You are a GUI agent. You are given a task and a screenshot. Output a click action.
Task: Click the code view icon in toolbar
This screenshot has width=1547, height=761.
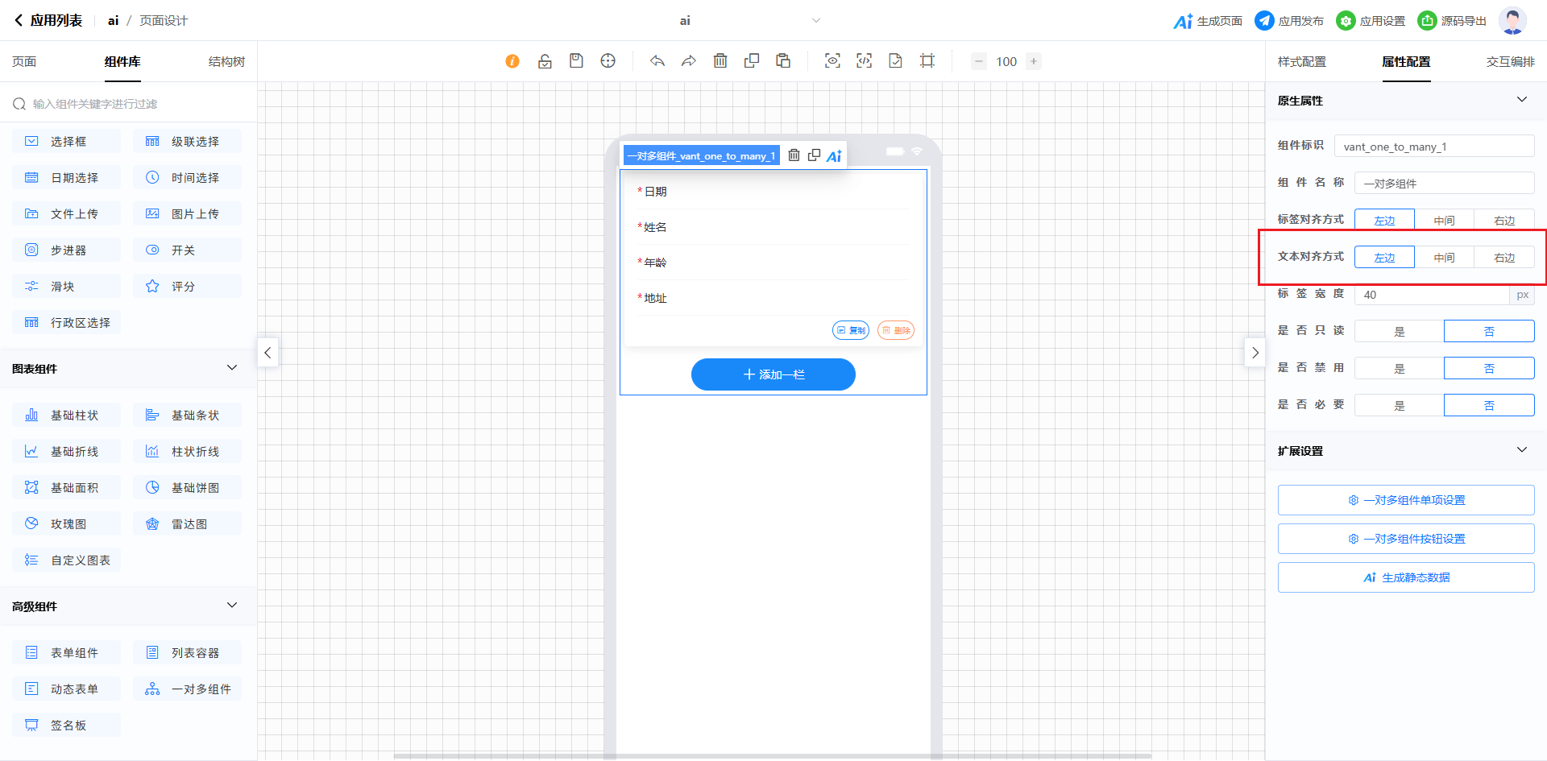click(x=864, y=61)
